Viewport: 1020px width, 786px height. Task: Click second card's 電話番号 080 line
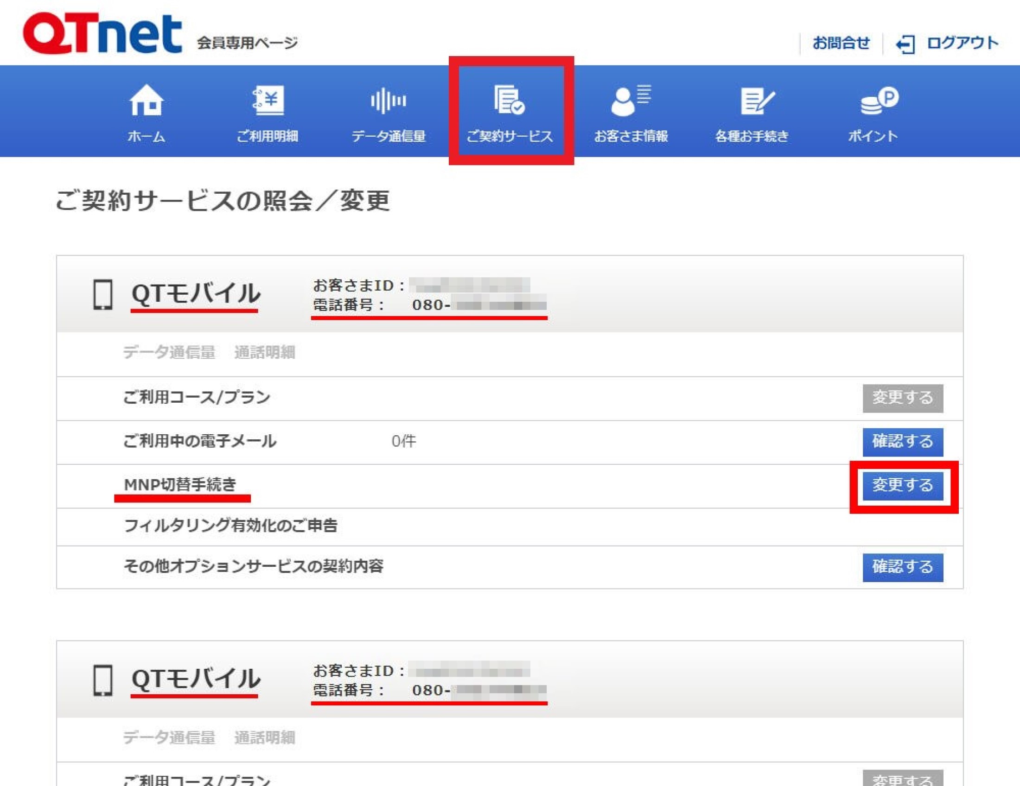coord(429,691)
